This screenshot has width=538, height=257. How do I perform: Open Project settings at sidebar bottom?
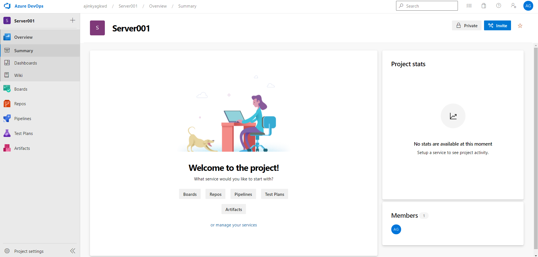(29, 251)
